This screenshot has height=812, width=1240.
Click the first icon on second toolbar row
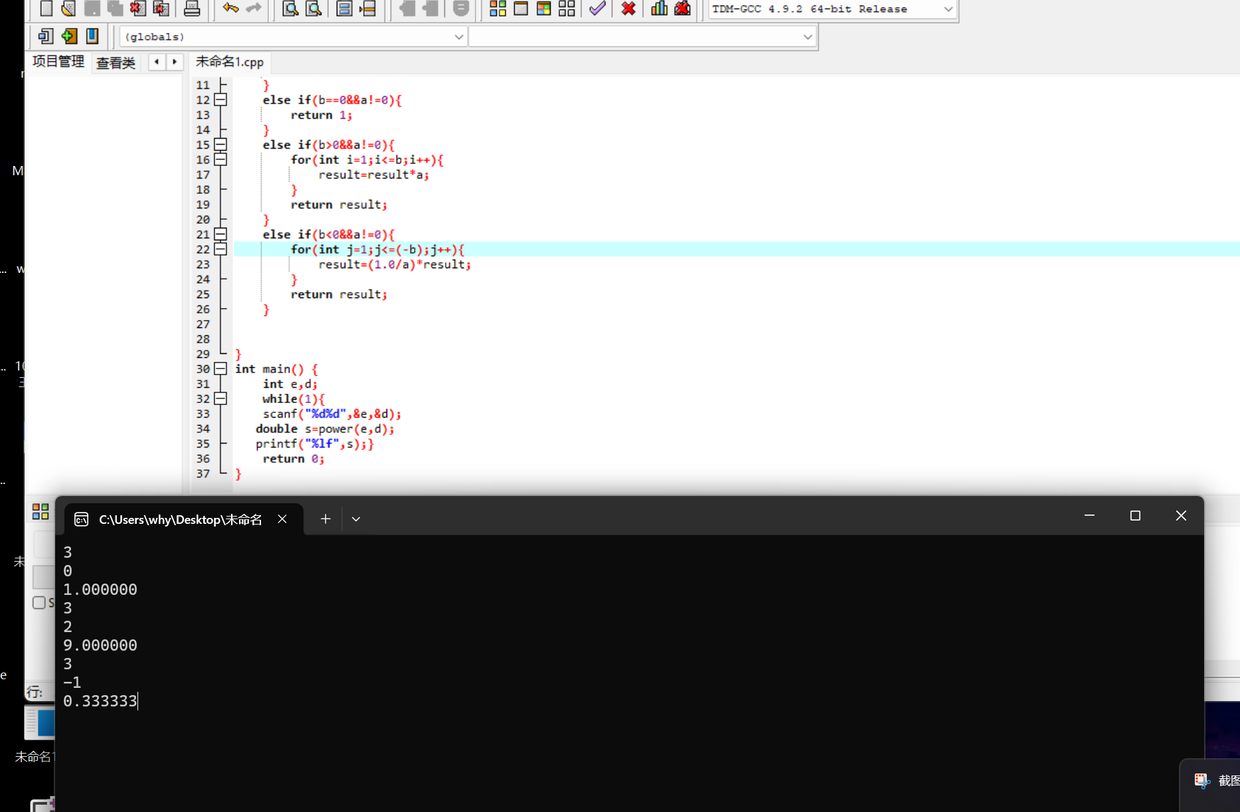(x=46, y=36)
